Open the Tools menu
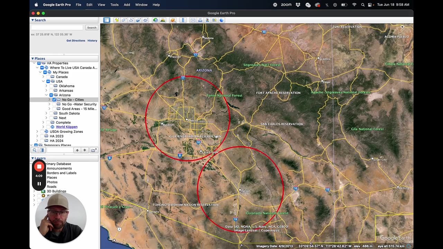Screen dimensions: 443x249 [114, 5]
